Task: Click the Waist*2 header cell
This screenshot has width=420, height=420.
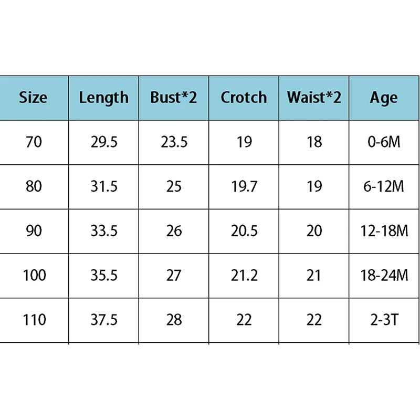Action: [x=314, y=98]
